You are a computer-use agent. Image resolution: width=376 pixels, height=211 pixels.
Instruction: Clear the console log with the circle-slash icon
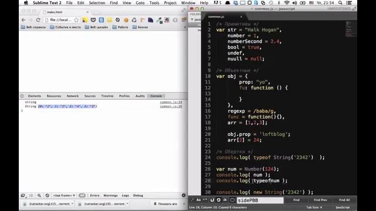click(x=47, y=195)
